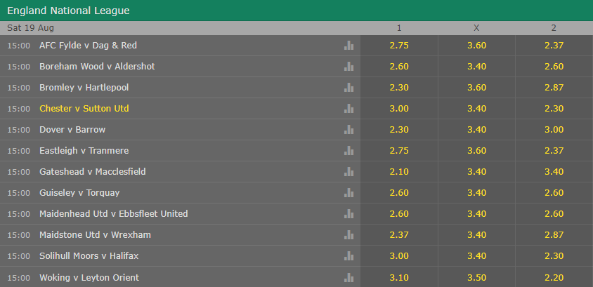
Task: Select away win odds 3.00 for Barrow
Action: (x=554, y=130)
